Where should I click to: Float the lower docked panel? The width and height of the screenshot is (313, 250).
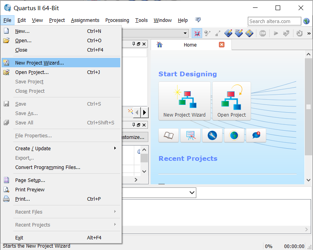(139, 125)
